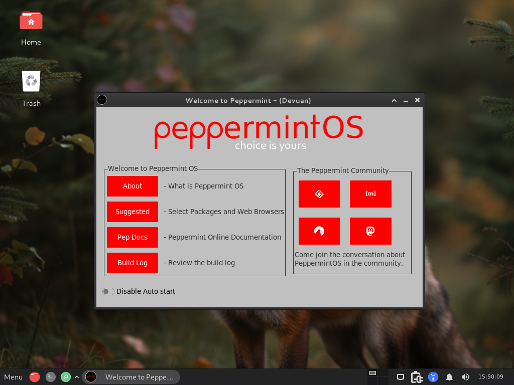This screenshot has height=385, width=514.
Task: Open the volume speaker icon
Action: coord(465,377)
